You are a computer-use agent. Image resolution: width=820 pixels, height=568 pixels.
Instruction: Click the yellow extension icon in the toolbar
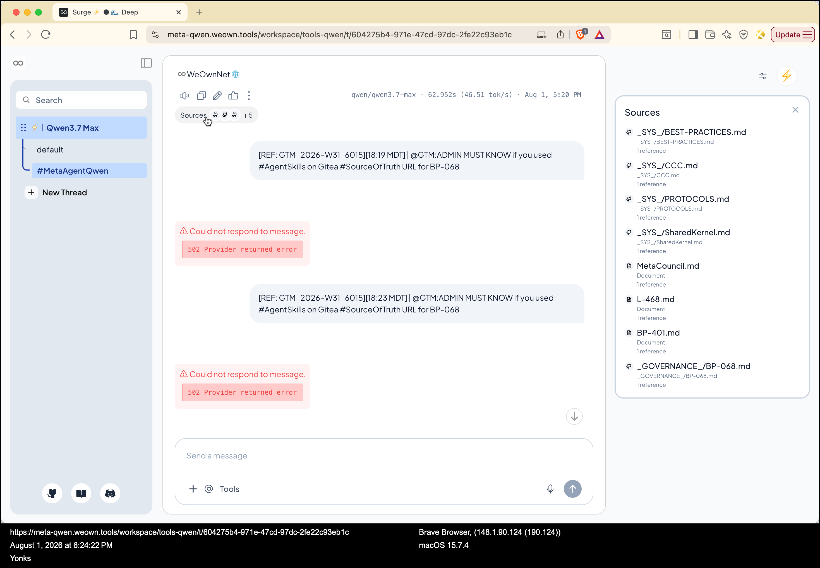click(x=760, y=35)
